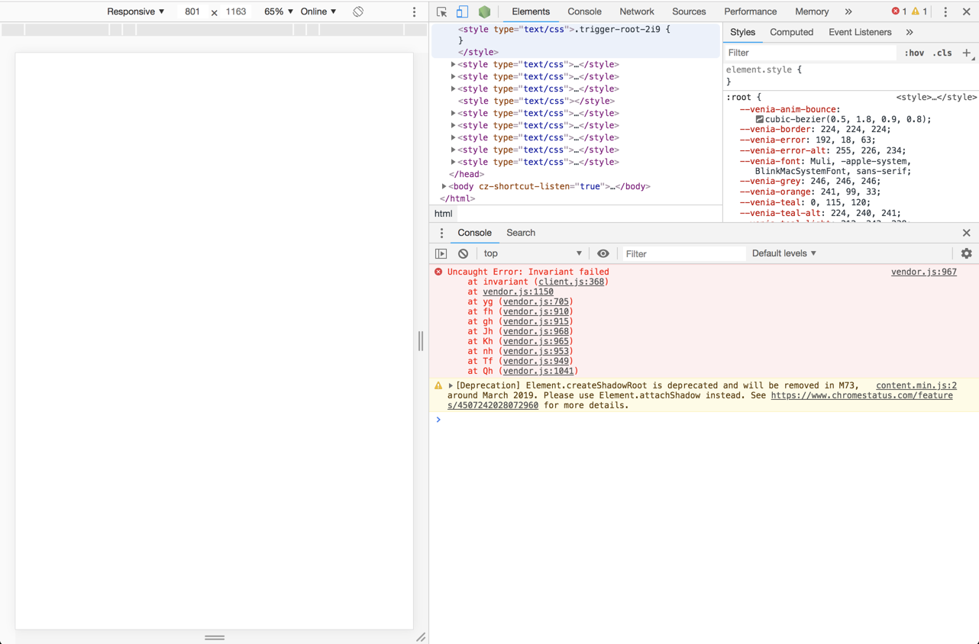Close the console drawer
This screenshot has width=979, height=644.
(967, 233)
